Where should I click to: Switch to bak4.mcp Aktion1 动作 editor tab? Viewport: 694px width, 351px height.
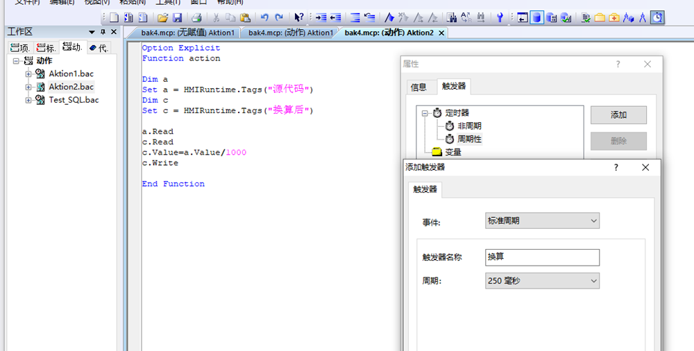click(290, 33)
